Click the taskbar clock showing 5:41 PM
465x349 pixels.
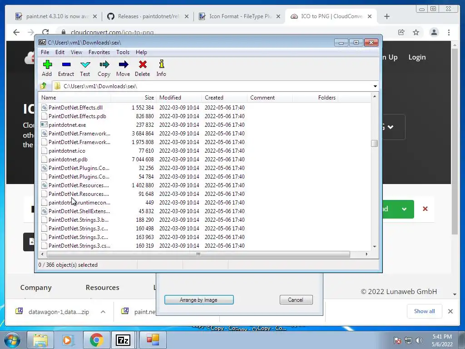[442, 340]
